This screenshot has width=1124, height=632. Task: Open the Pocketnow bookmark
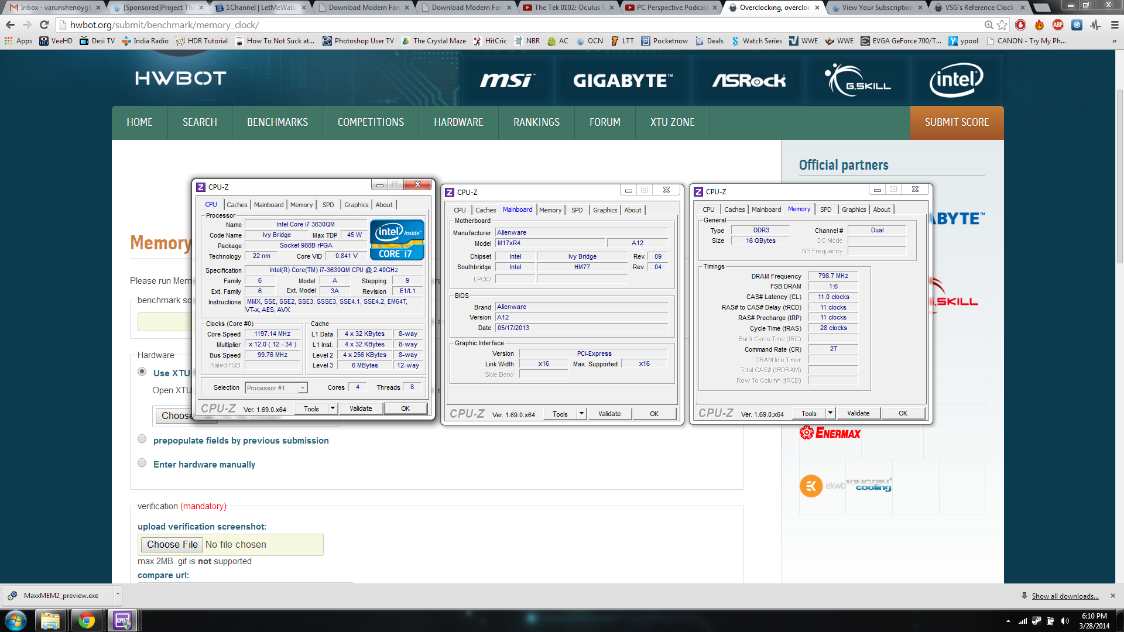point(664,41)
